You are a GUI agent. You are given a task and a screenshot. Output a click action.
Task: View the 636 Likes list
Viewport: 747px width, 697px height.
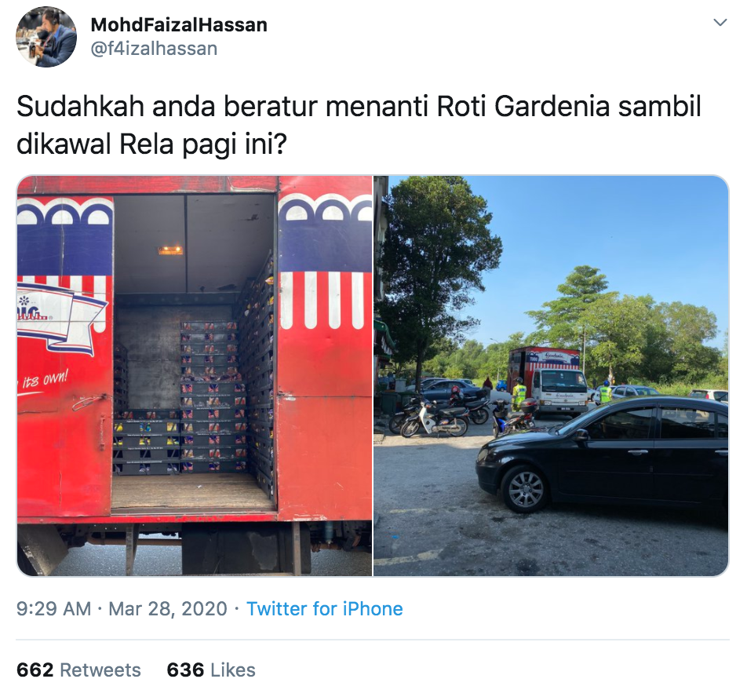coord(211,670)
